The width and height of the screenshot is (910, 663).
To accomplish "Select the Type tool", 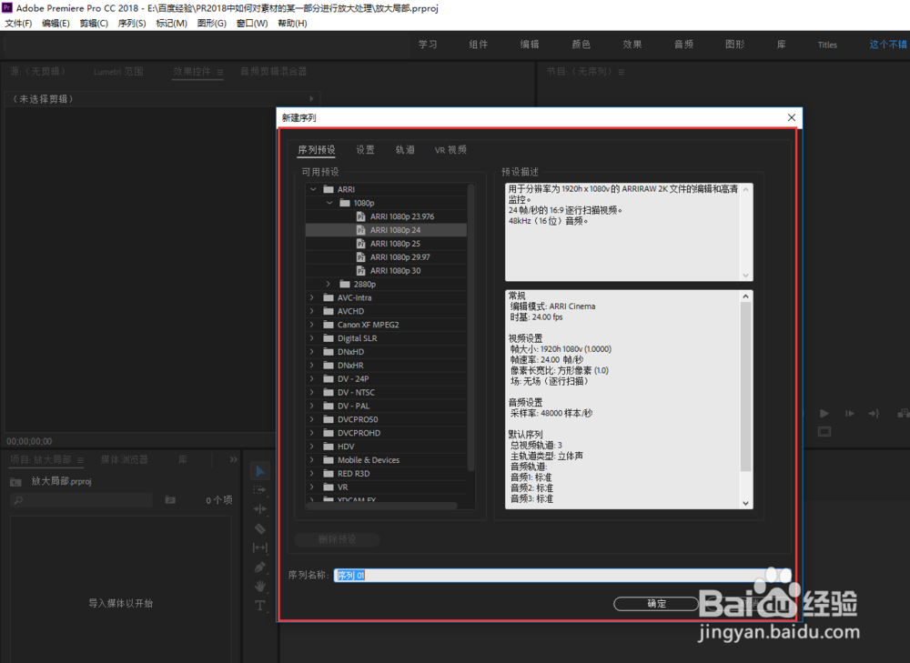I will 260,606.
